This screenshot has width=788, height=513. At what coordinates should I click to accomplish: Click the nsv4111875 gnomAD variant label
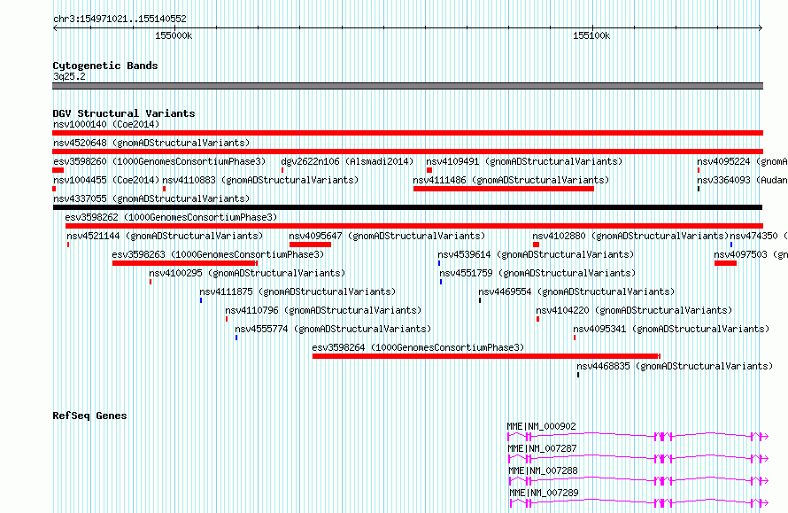tap(297, 291)
